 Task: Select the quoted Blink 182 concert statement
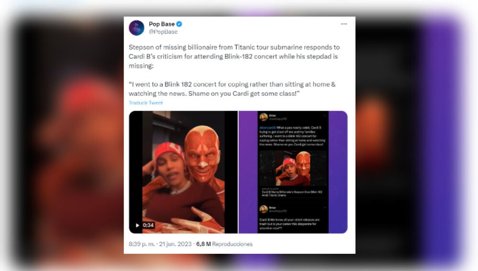point(232,89)
